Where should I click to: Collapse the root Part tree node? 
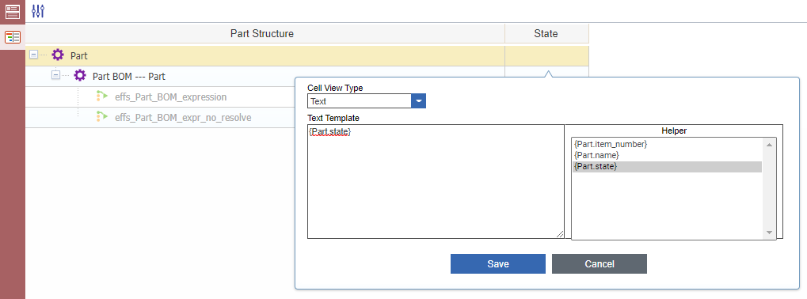pyautogui.click(x=33, y=54)
